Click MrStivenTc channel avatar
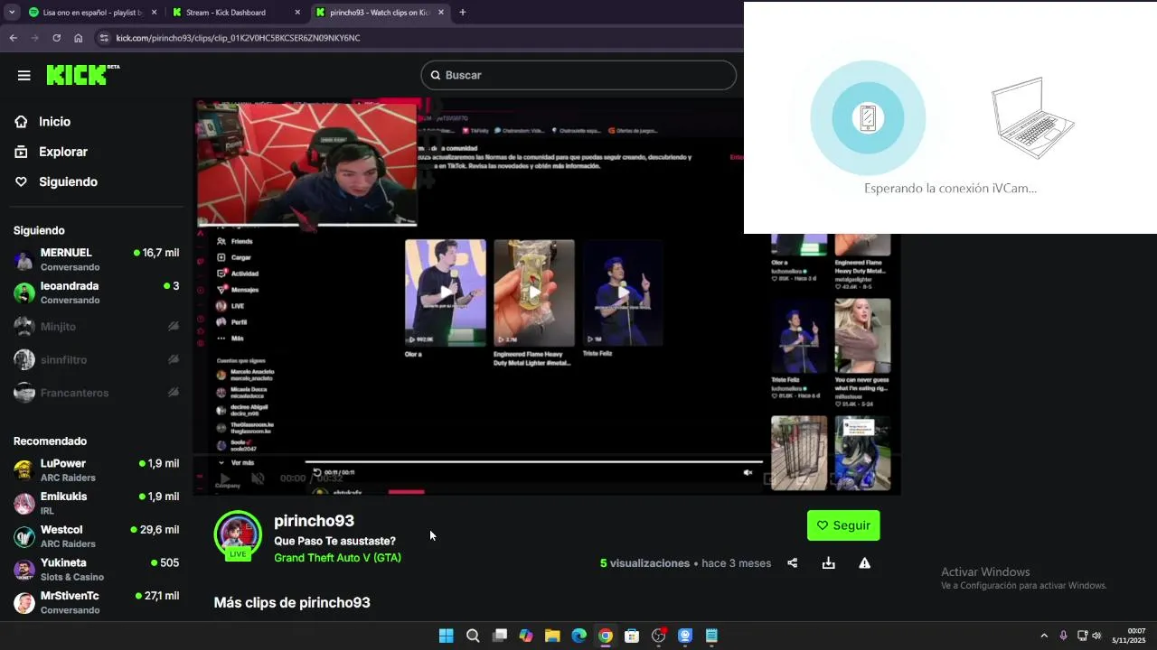Image resolution: width=1157 pixels, height=650 pixels. click(24, 603)
